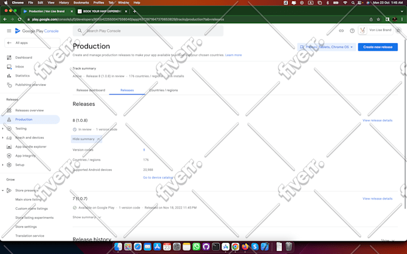Open Store settings in sidebar
The height and width of the screenshot is (254, 407).
[x=26, y=227]
